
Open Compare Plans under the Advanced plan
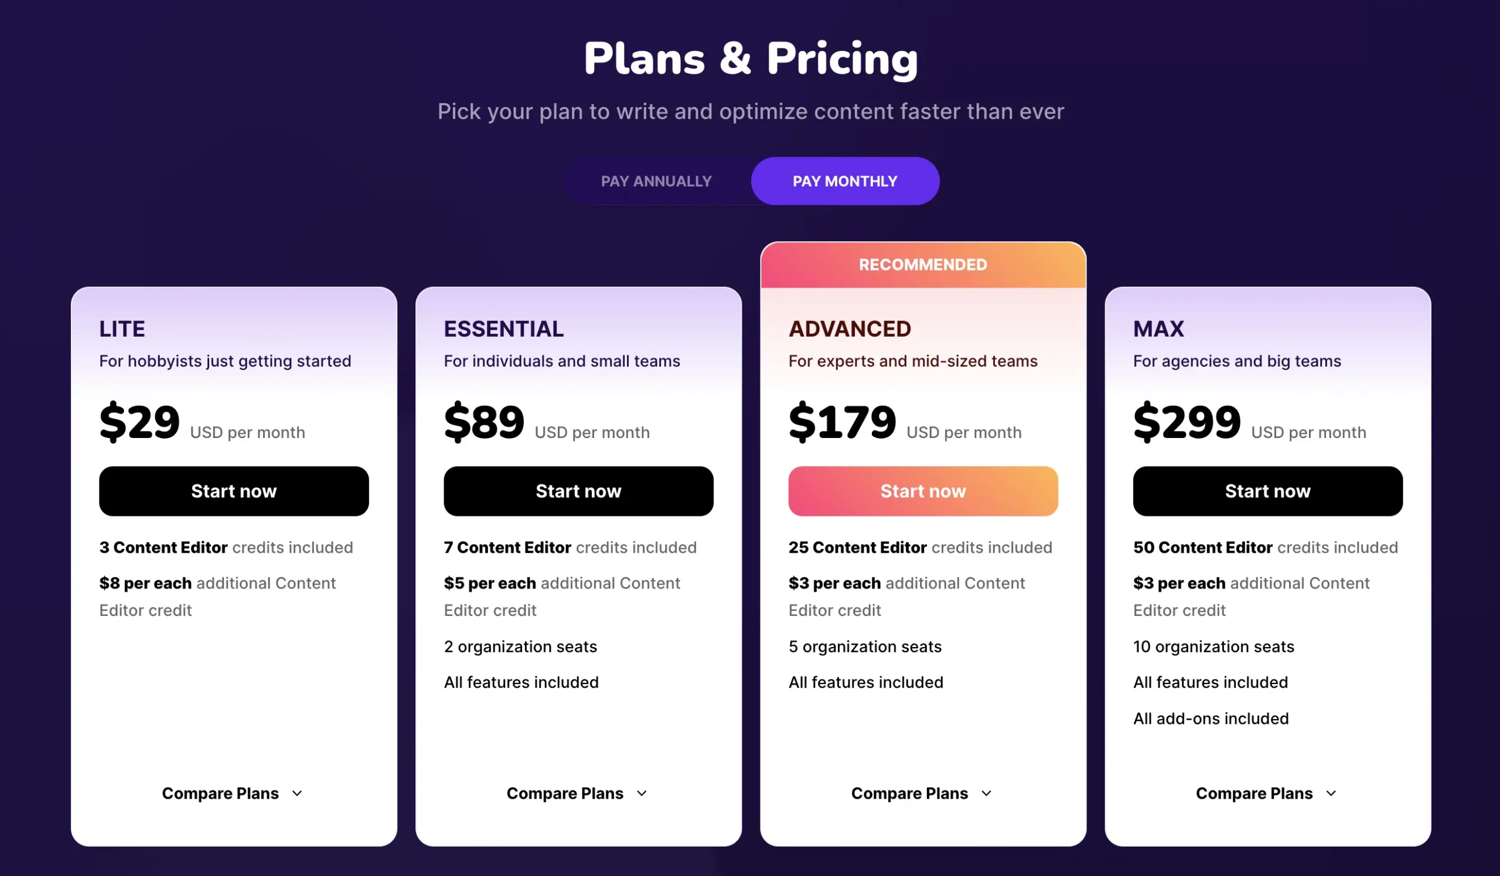pos(909,793)
